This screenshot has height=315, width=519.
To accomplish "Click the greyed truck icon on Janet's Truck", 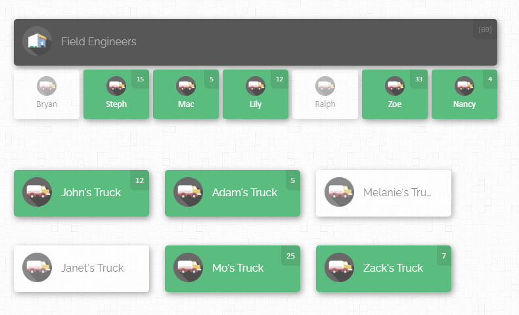I will (x=37, y=268).
